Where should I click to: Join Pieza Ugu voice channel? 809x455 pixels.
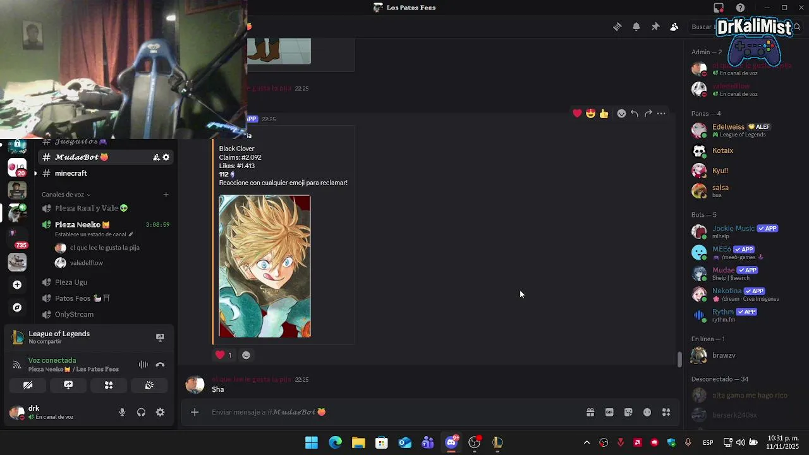click(x=106, y=282)
